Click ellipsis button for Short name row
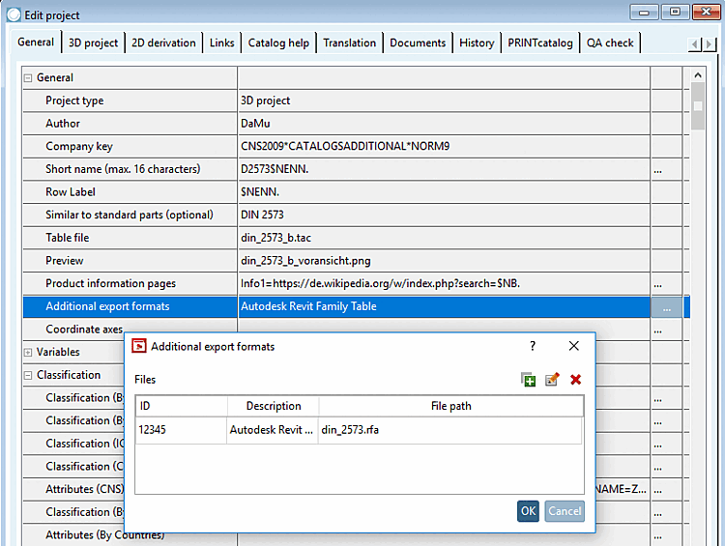 click(658, 169)
